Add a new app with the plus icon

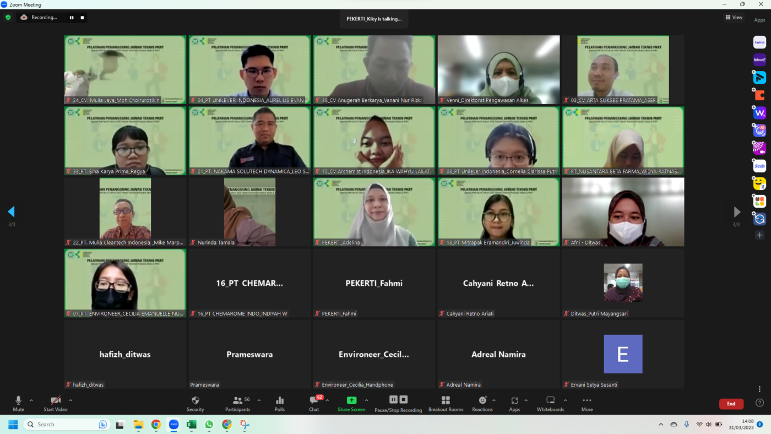click(x=759, y=235)
